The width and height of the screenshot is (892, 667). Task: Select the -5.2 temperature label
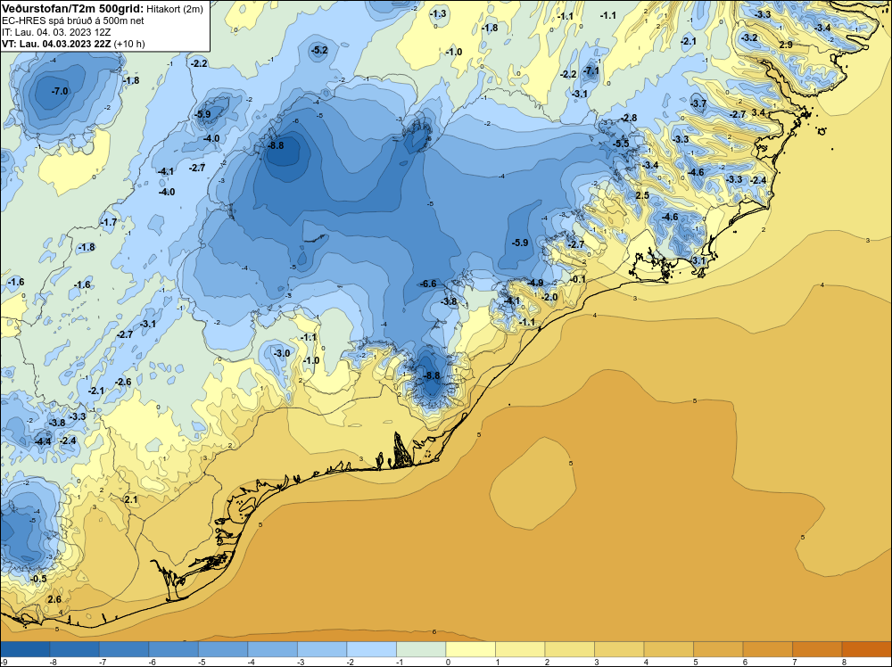tap(319, 51)
